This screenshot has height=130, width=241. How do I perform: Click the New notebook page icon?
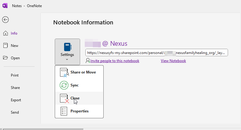tap(6, 46)
